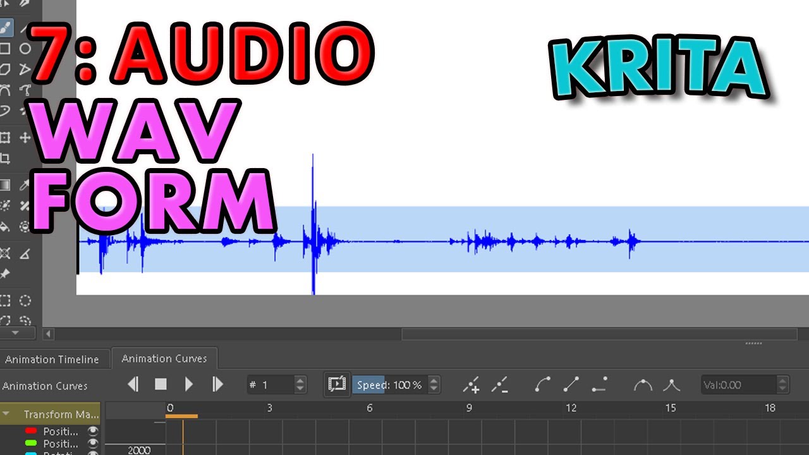The image size is (809, 455).
Task: Click the Remove keyframe icon
Action: (500, 384)
